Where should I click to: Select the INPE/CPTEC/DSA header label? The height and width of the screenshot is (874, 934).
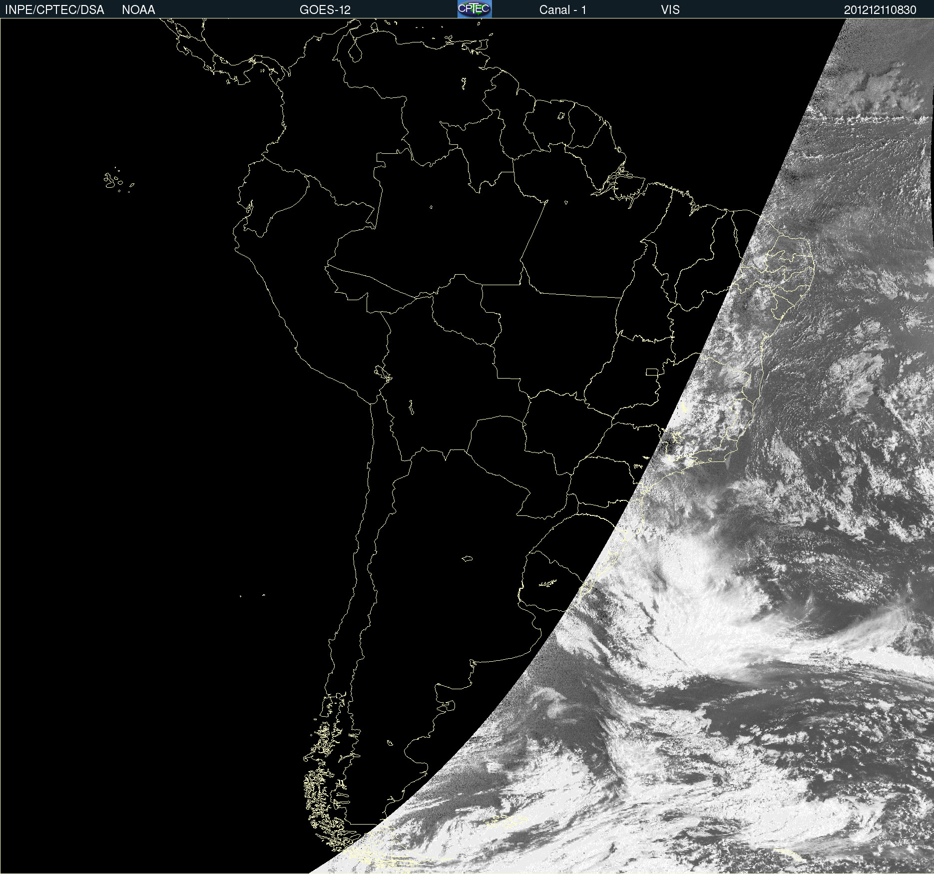click(54, 10)
